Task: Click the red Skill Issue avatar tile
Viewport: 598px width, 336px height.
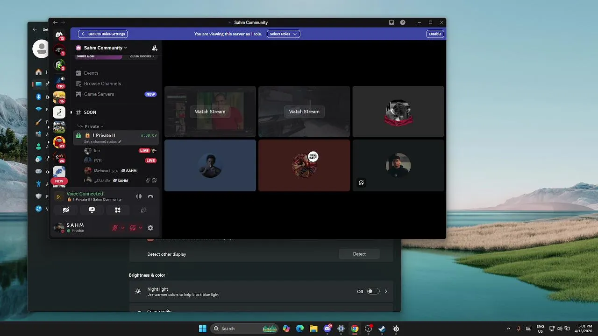Action: (304, 165)
